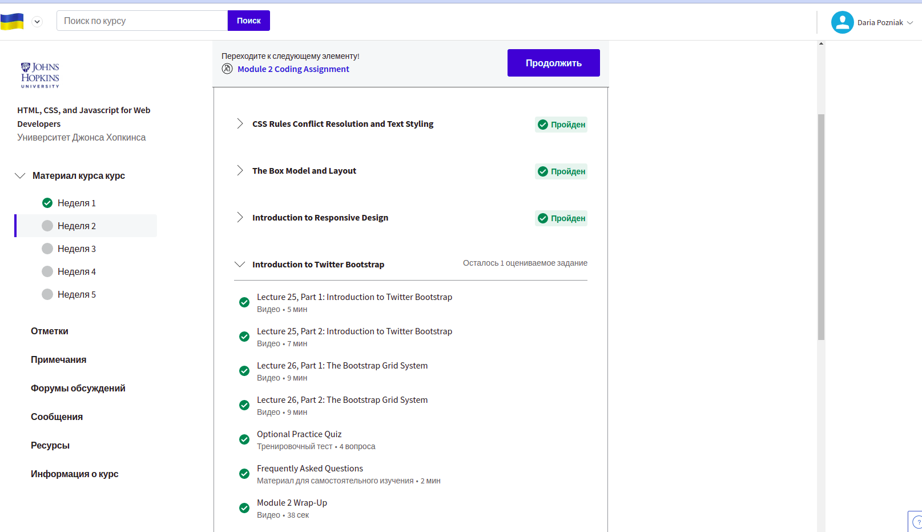Click the green checkmark beside Неделя 1
Viewport: 922px width, 532px height.
(47, 203)
